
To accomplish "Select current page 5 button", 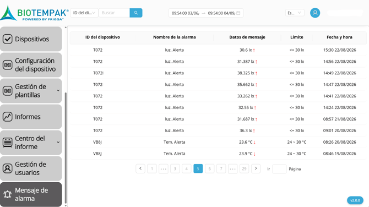I will pyautogui.click(x=198, y=168).
